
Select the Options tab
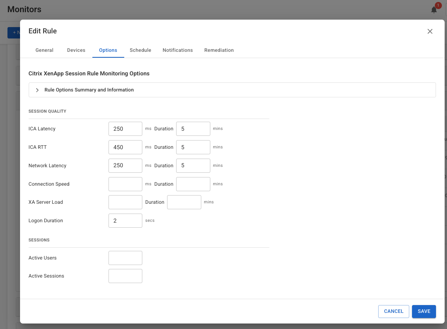(x=108, y=50)
